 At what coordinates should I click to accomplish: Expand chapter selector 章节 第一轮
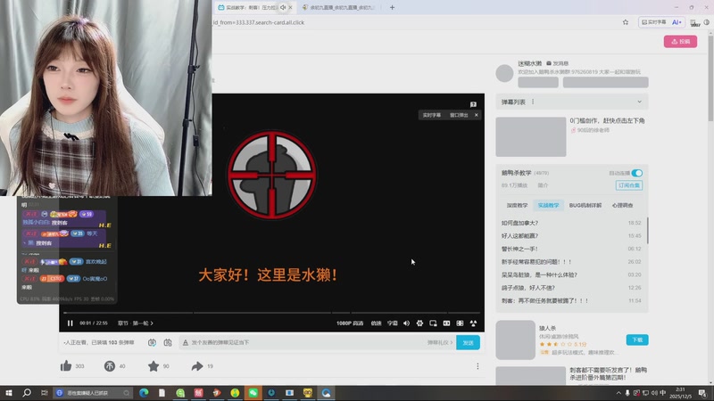click(136, 323)
